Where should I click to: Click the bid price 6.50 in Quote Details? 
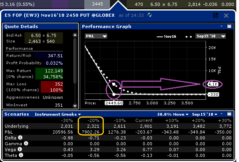click(36, 35)
